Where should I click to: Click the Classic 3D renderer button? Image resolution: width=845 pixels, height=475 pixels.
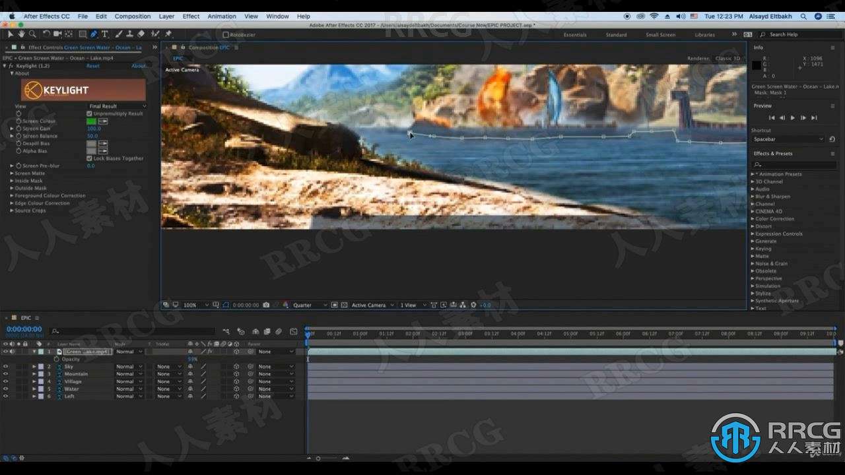727,58
